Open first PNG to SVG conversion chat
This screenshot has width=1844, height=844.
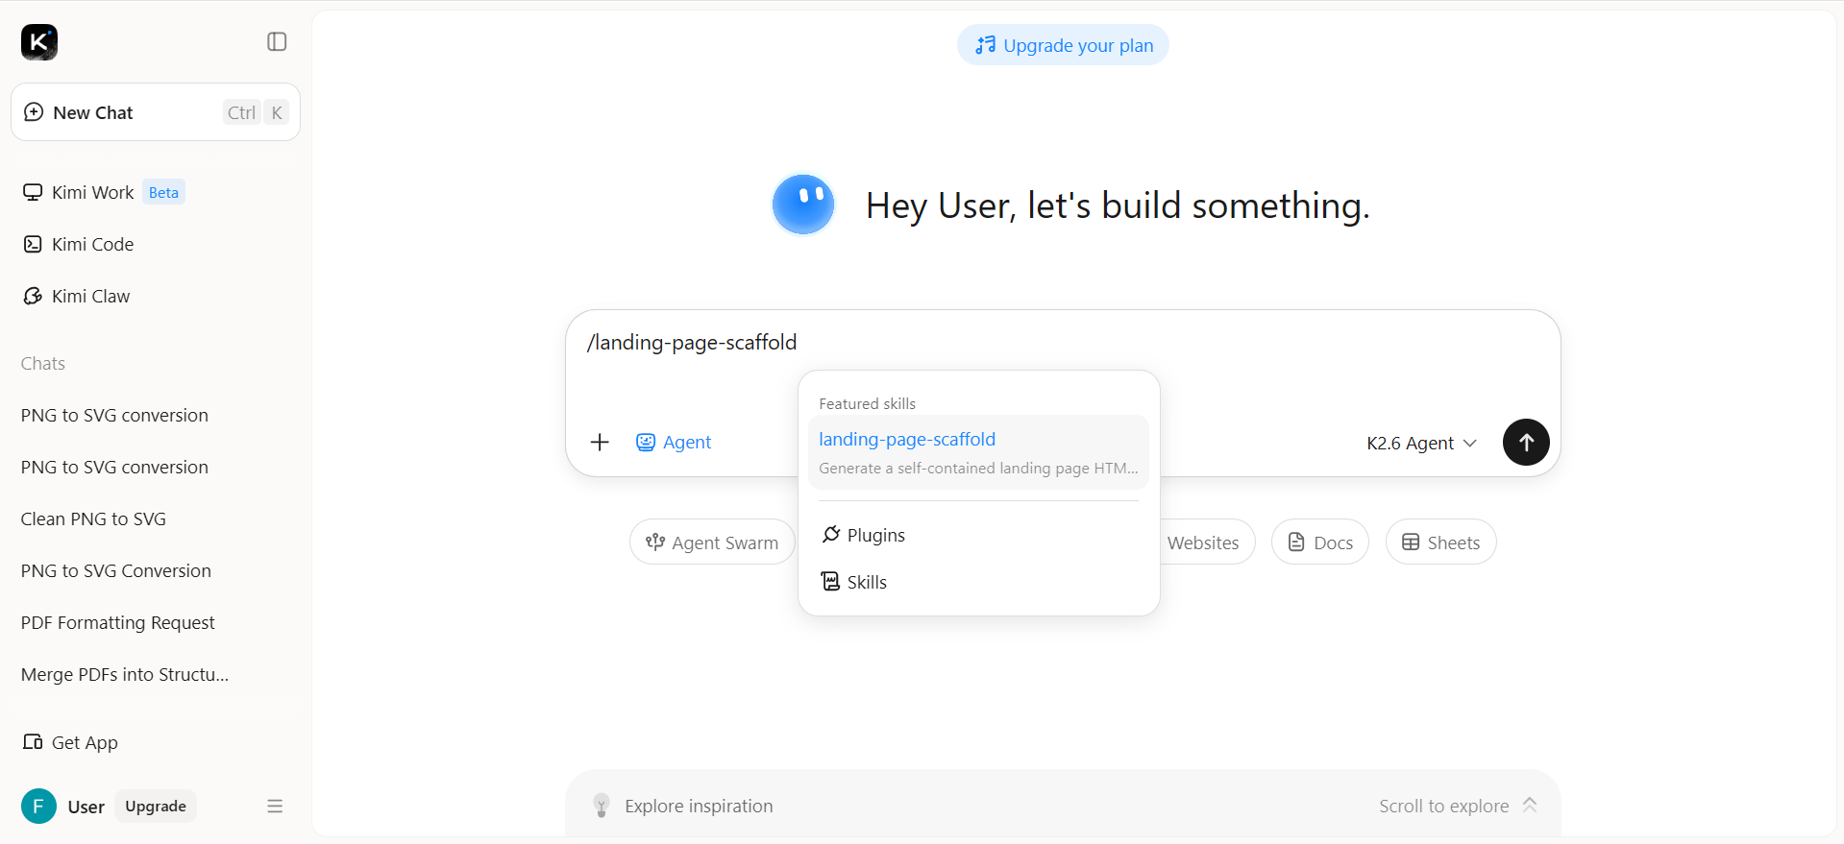click(114, 415)
